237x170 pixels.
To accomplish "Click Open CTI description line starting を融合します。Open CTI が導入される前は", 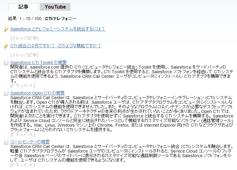I will (121, 102).
